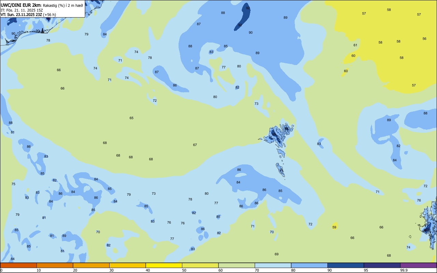Click the '(+56 h)' forecast offset text

[50, 15]
